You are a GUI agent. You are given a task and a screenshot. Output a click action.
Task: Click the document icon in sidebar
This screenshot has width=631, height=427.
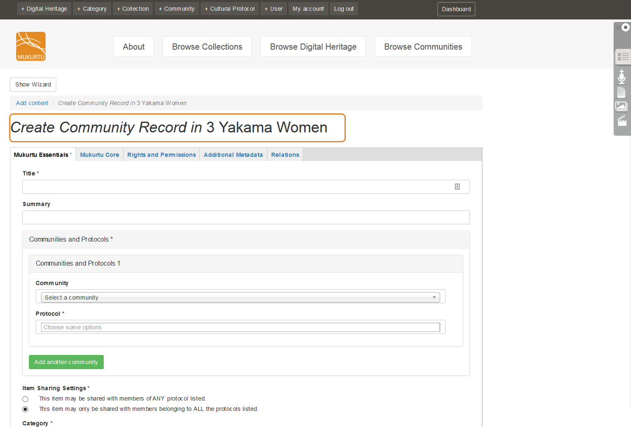[x=621, y=92]
